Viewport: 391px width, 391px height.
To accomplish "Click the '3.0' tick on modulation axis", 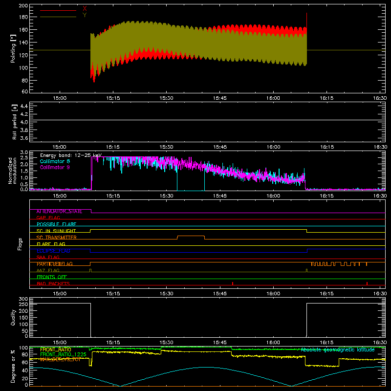I will click(x=24, y=152).
